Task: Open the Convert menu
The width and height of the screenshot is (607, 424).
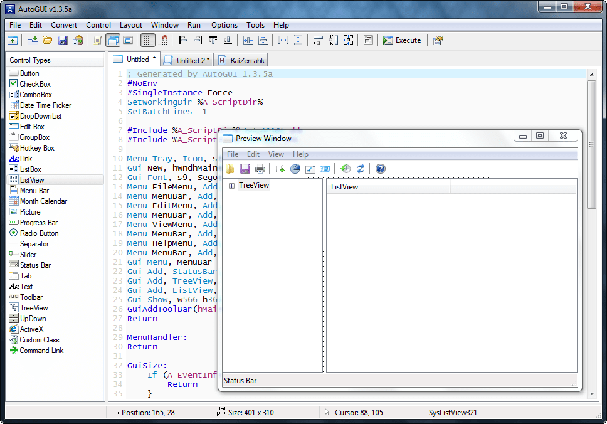Action: 64,25
